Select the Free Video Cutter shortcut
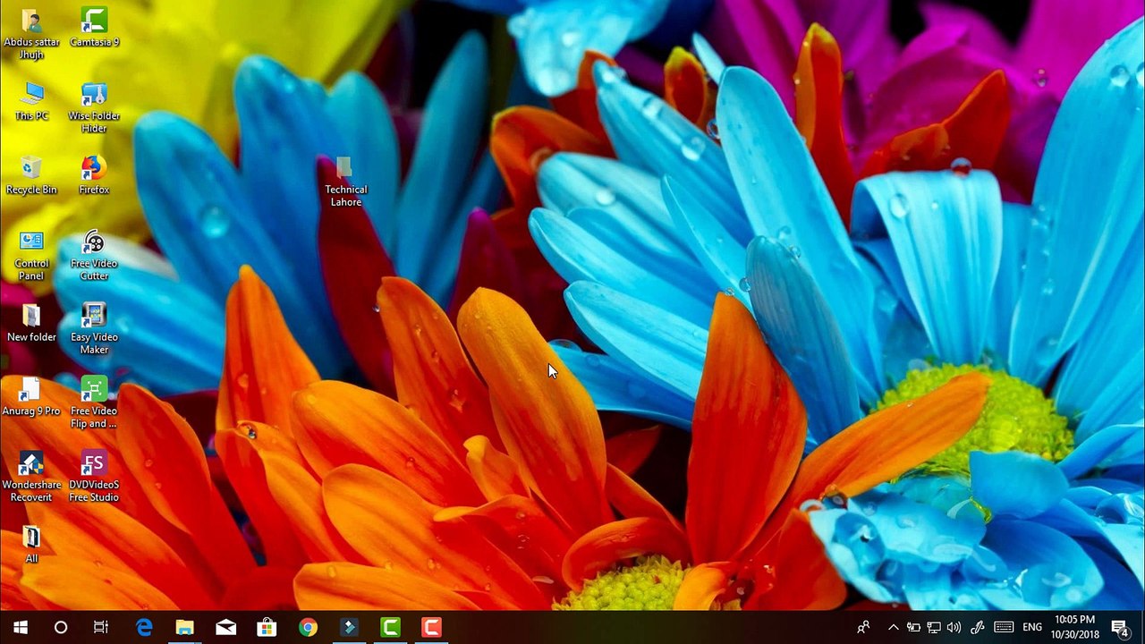Screen dimensions: 1145x644 [94, 255]
